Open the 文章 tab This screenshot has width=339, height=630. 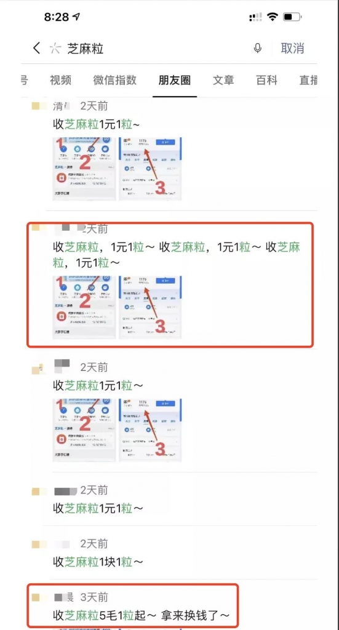point(223,80)
